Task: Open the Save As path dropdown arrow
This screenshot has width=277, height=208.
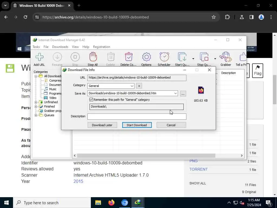Action: [175, 93]
